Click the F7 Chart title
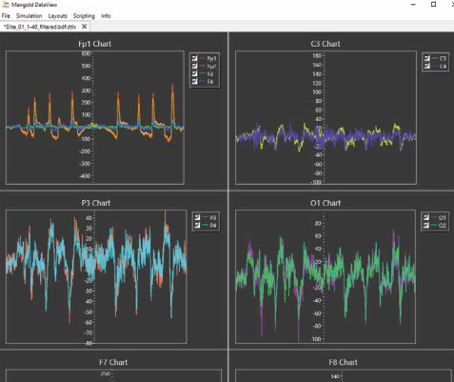The image size is (454, 382). tap(113, 362)
